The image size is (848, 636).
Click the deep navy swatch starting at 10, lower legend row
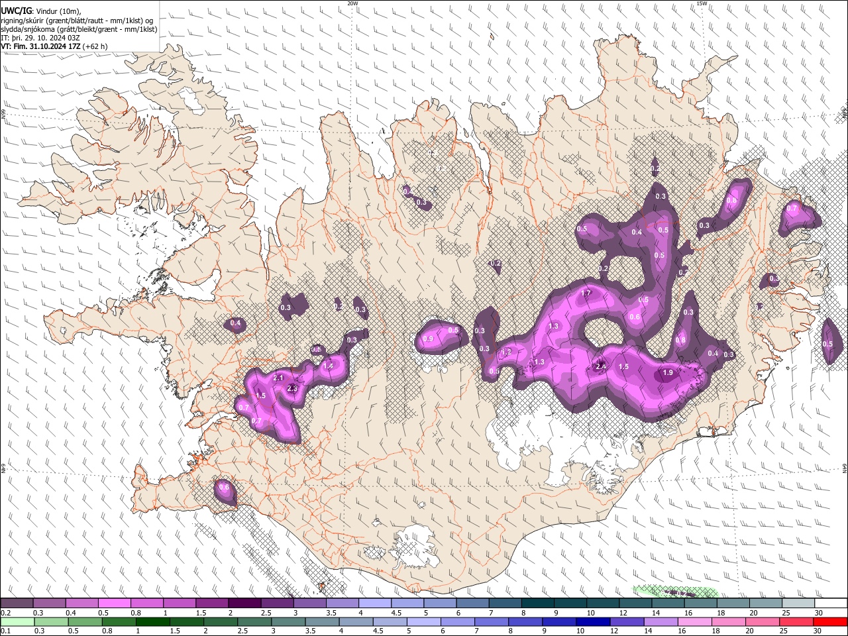click(x=592, y=621)
